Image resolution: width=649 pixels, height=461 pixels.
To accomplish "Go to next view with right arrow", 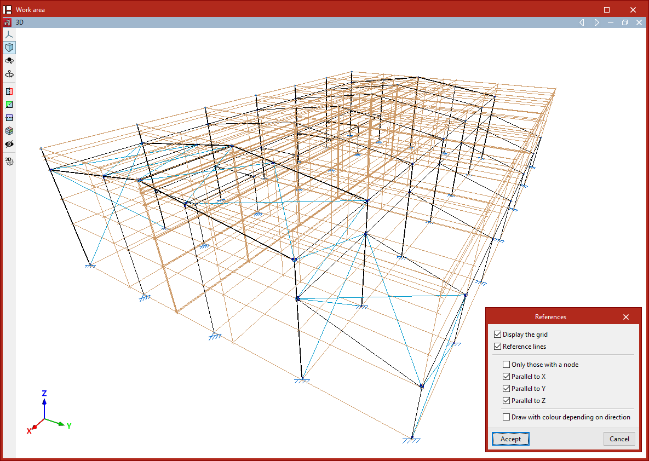I will coord(596,22).
